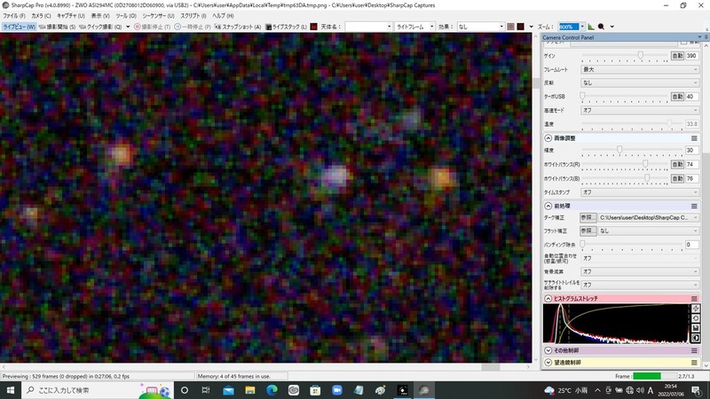Toggle 自動 for ホワイトバランス(B)

coord(677,179)
